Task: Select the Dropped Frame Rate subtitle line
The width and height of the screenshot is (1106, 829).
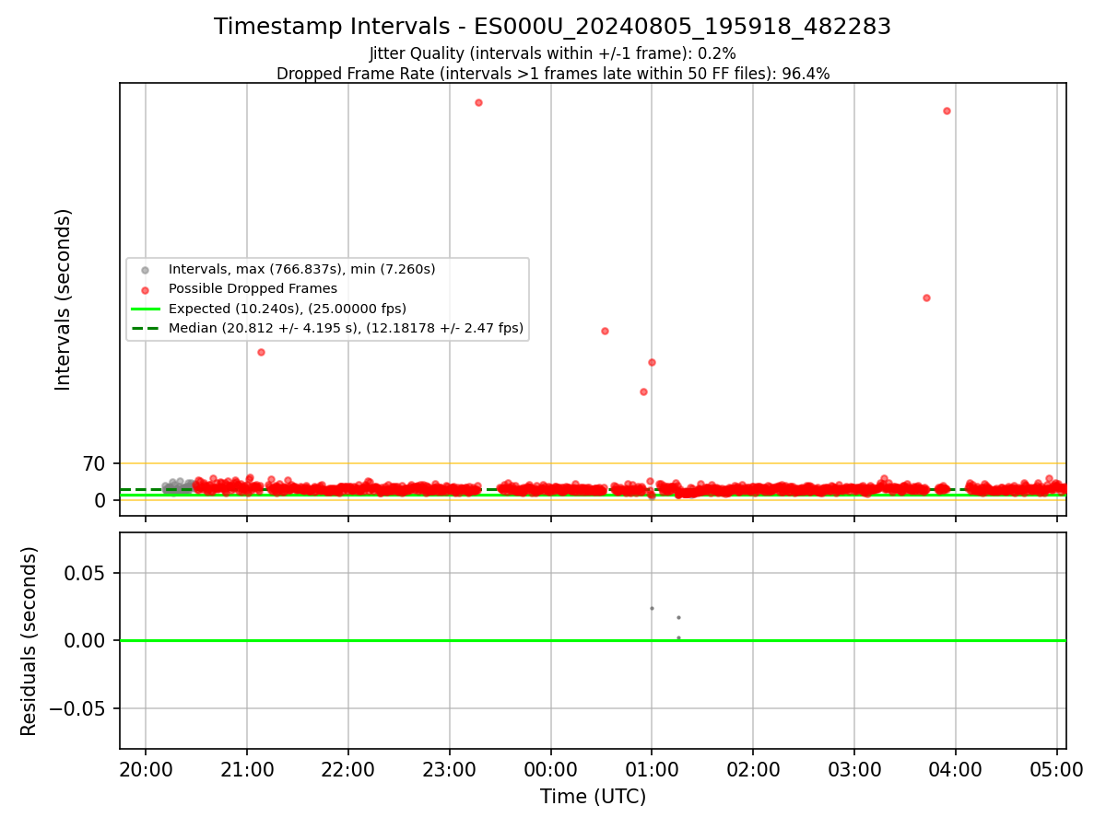Action: (552, 75)
